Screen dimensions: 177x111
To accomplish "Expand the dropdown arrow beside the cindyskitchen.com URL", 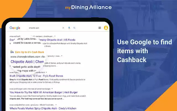I will (x=56, y=105).
